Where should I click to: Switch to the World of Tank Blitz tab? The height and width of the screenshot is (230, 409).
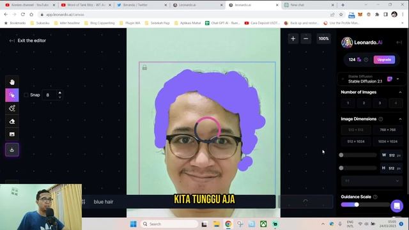click(x=86, y=5)
